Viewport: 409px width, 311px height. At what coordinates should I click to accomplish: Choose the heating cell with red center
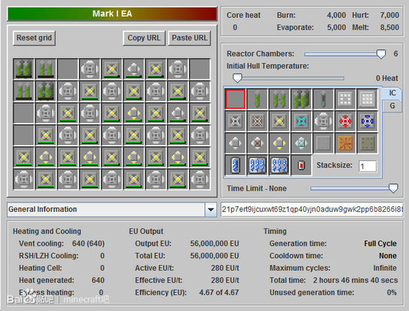click(x=301, y=165)
